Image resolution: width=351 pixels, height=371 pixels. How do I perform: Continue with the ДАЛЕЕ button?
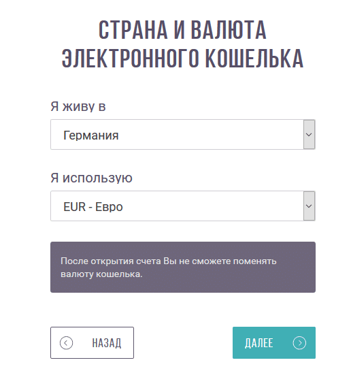click(x=274, y=342)
